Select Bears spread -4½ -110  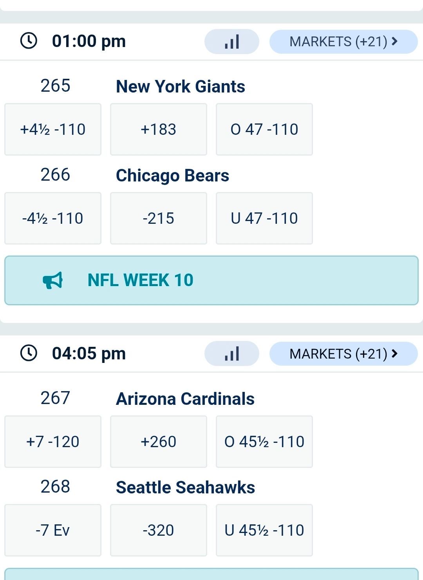tap(53, 218)
